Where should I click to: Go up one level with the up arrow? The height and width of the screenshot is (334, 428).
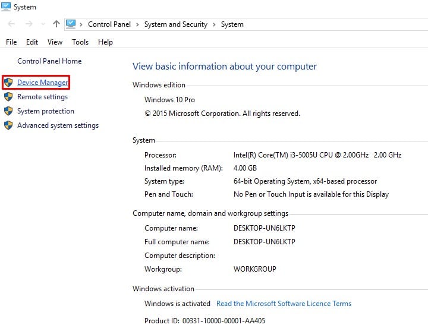[56, 24]
